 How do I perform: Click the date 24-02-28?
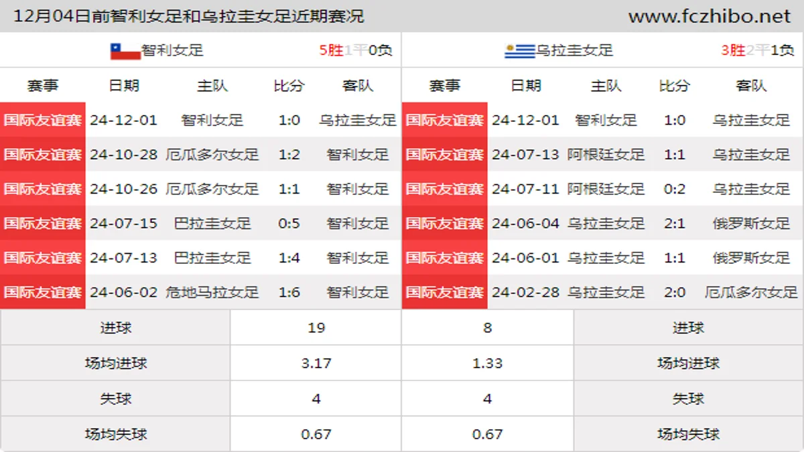(x=526, y=292)
